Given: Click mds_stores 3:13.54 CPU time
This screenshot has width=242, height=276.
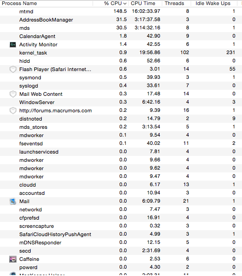Looking at the screenshot, I should click(151, 127).
